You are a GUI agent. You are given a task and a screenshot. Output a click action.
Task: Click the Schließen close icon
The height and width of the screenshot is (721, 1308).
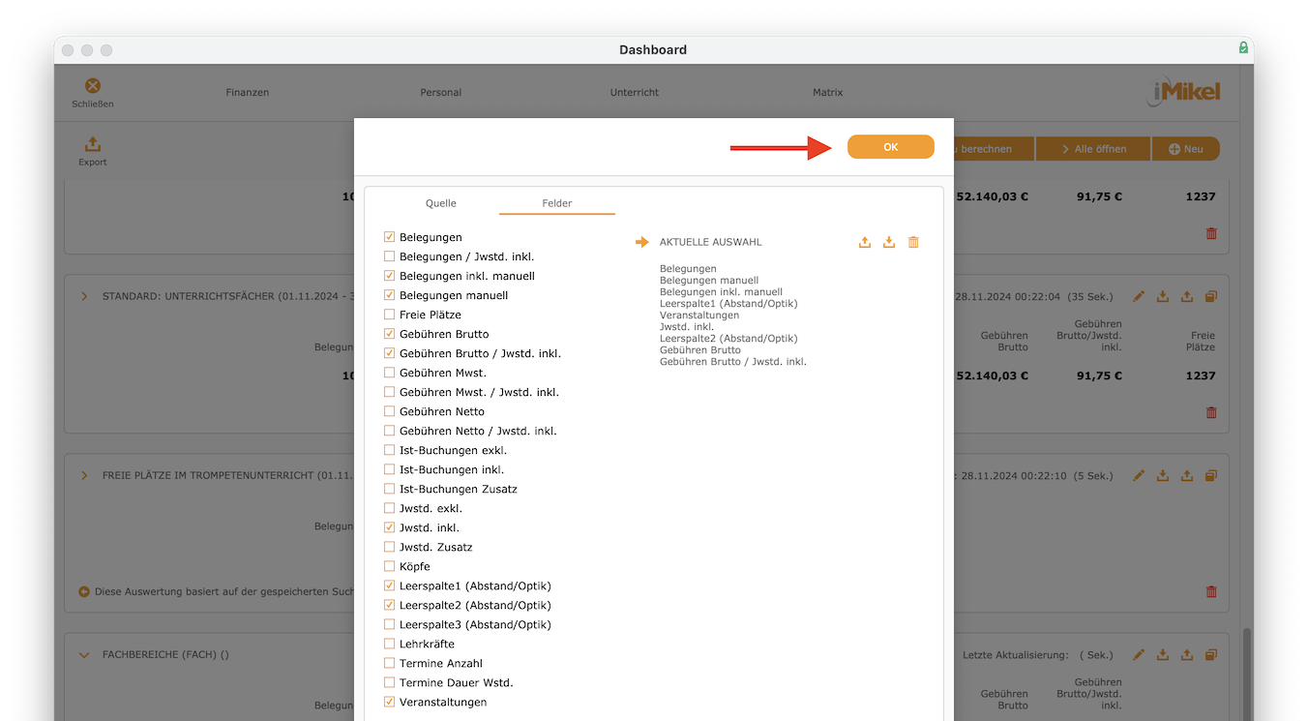click(x=93, y=86)
